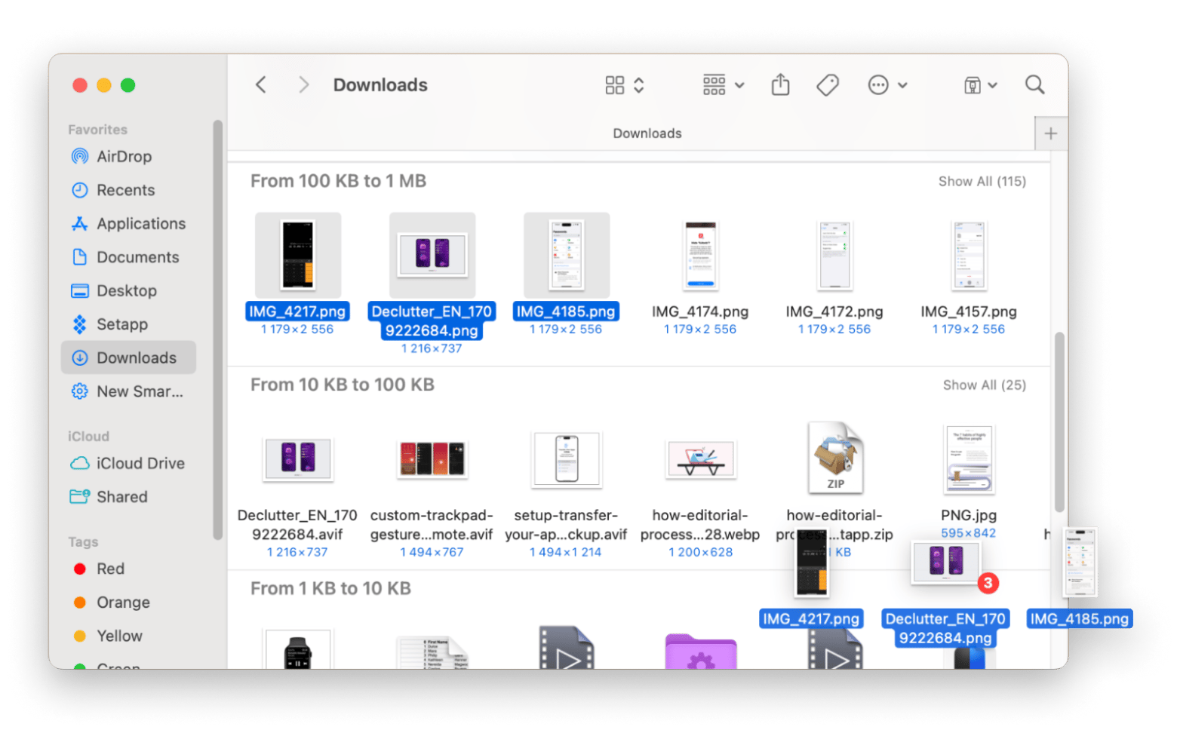
Task: Open the Search magnifier icon
Action: pos(1034,85)
